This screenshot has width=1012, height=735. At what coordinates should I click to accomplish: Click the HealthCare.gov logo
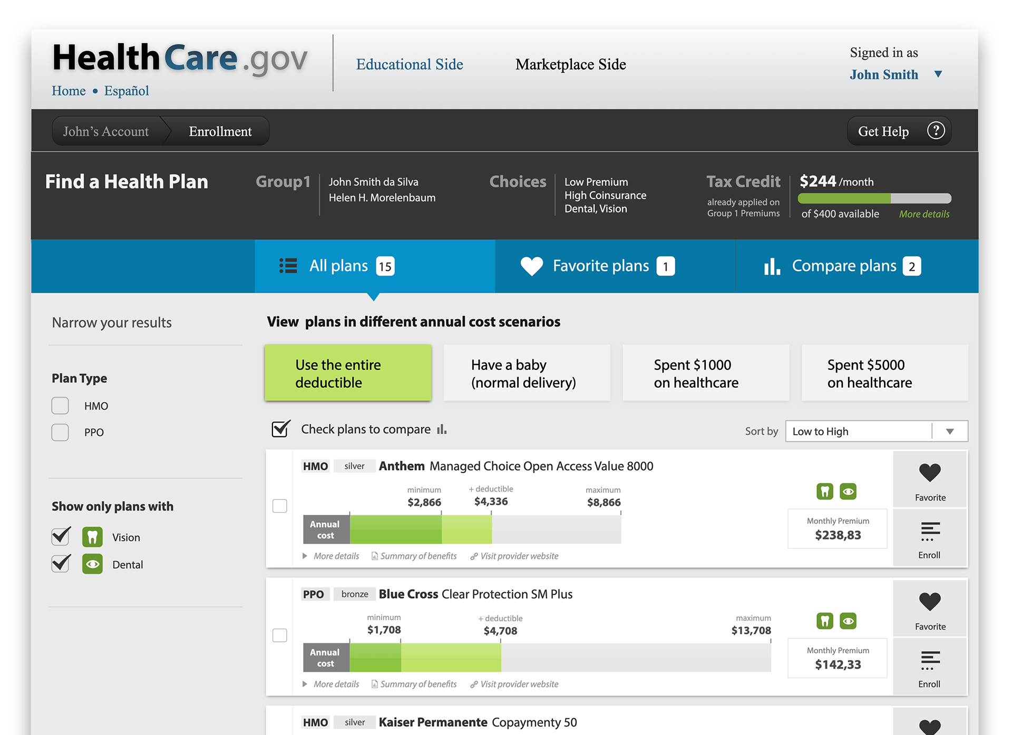[180, 58]
